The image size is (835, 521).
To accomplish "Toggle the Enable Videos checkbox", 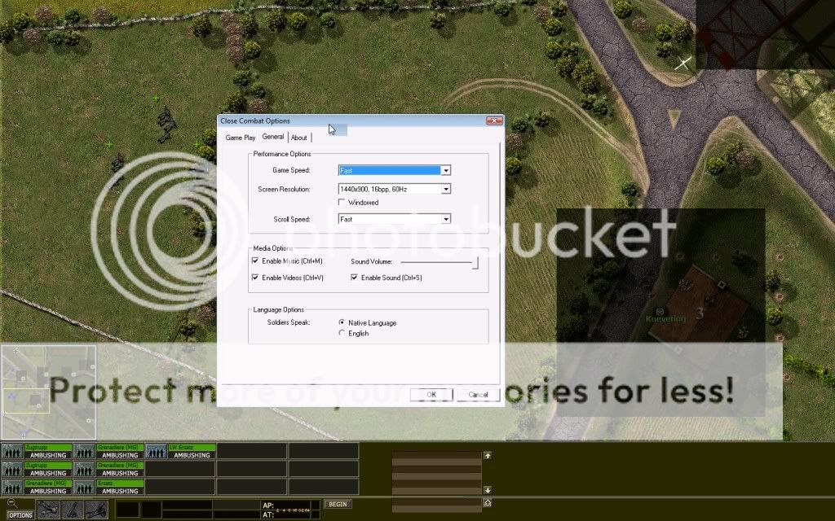I will tap(255, 278).
